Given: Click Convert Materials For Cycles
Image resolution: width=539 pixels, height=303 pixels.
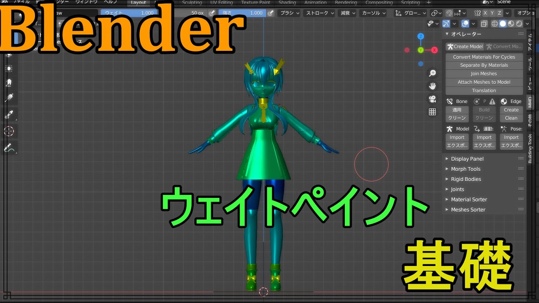Looking at the screenshot, I should [x=484, y=57].
